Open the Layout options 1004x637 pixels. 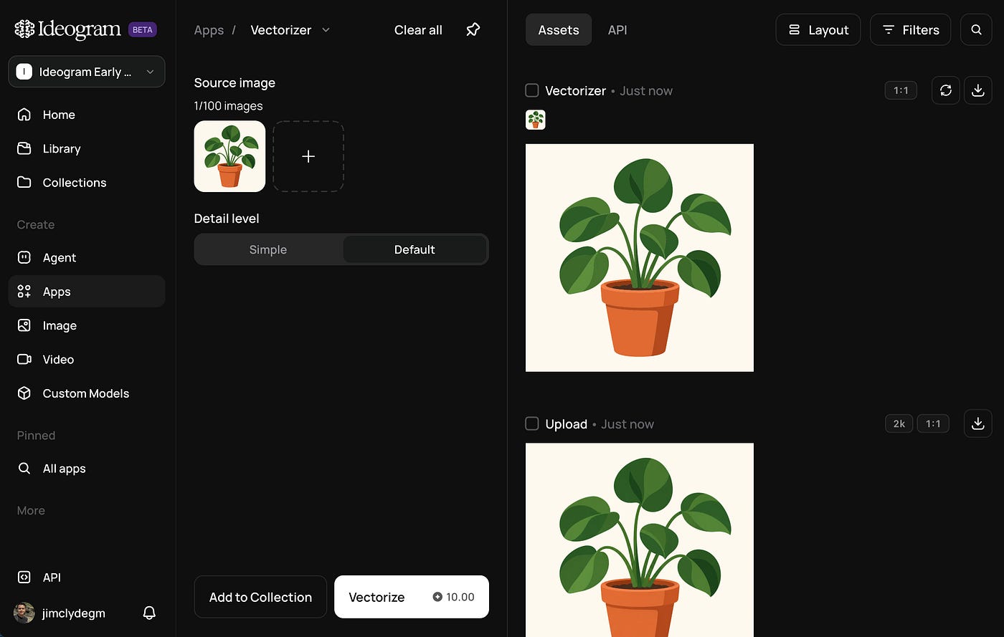(818, 29)
